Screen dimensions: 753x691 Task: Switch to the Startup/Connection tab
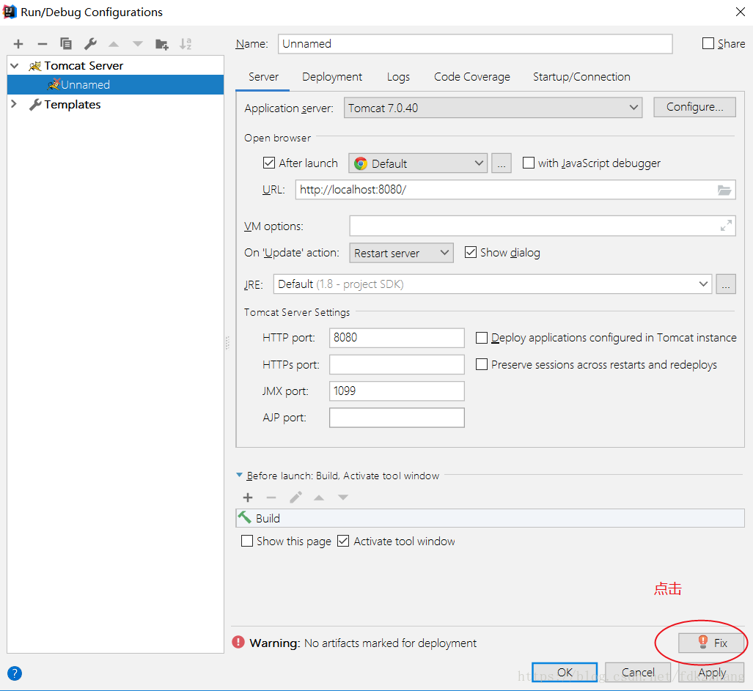[581, 77]
